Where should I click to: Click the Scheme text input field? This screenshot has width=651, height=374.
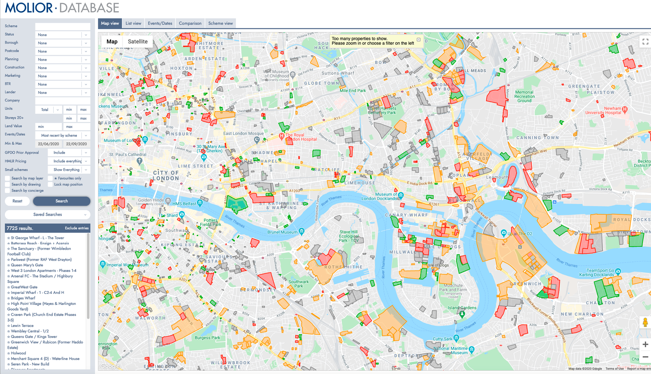(63, 26)
